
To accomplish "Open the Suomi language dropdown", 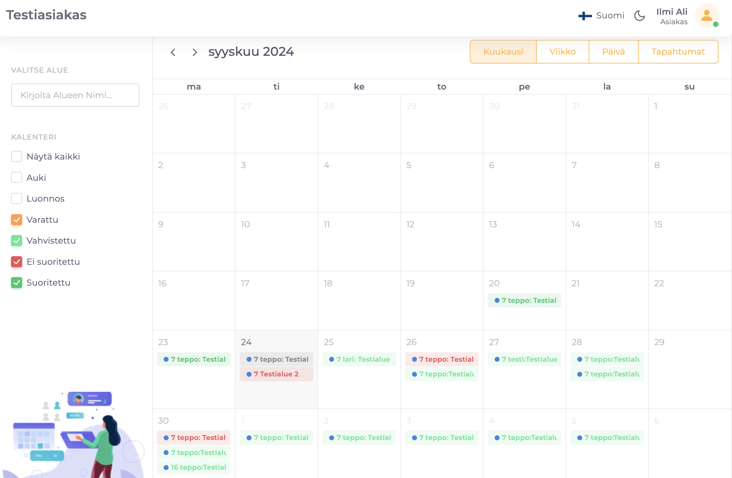I will point(610,16).
